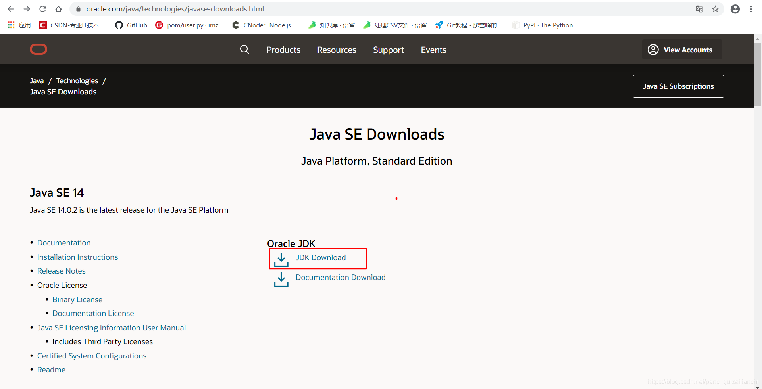Image resolution: width=762 pixels, height=389 pixels.
Task: Go to the Java breadcrumb link
Action: 37,80
